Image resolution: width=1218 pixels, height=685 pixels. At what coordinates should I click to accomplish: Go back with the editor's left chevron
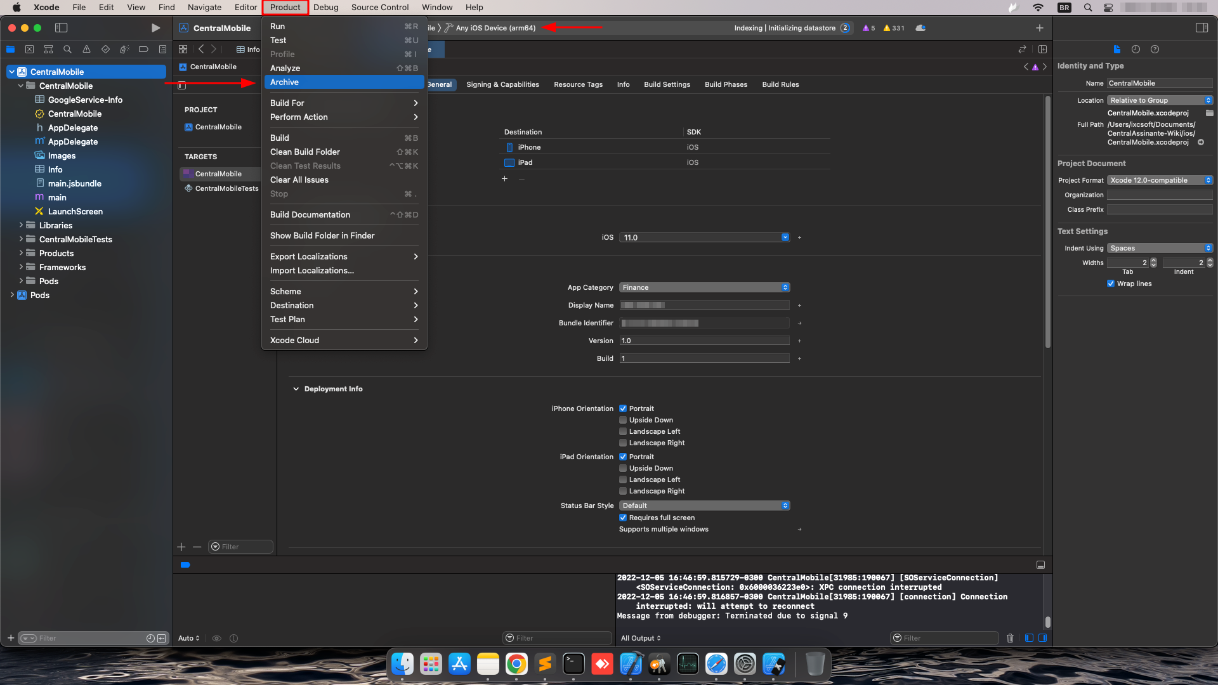(x=201, y=49)
